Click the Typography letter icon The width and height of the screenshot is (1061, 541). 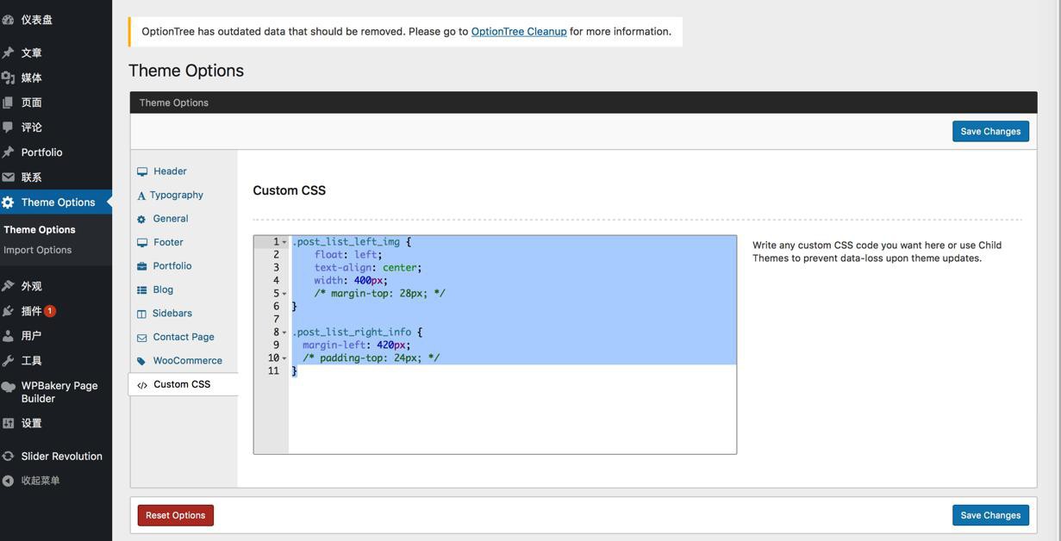pyautogui.click(x=141, y=196)
